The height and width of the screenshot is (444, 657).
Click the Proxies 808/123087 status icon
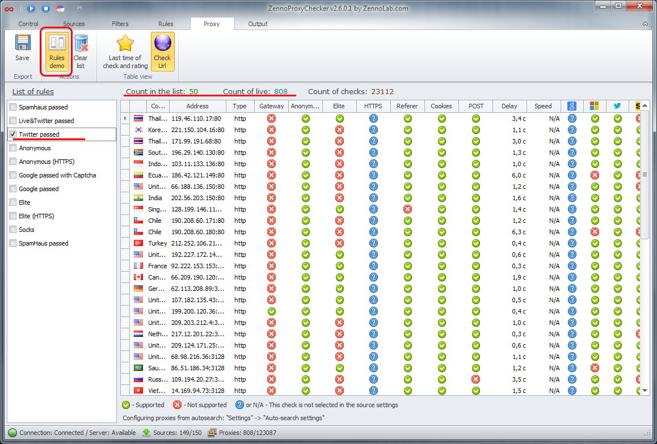pos(212,433)
